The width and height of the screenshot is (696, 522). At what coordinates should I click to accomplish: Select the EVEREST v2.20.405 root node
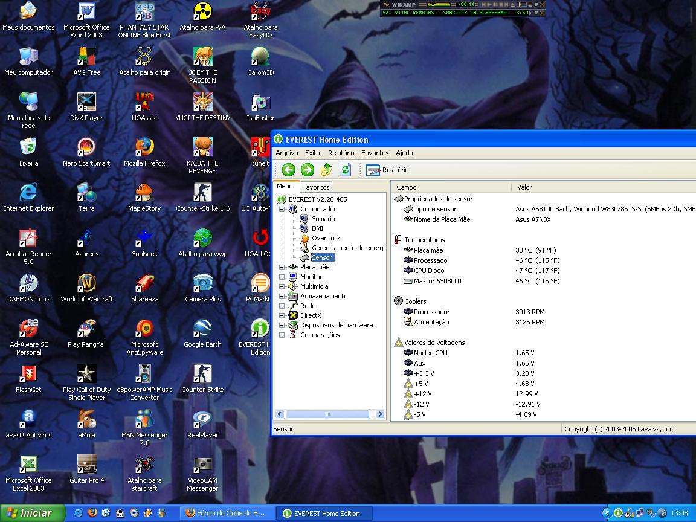coord(318,199)
